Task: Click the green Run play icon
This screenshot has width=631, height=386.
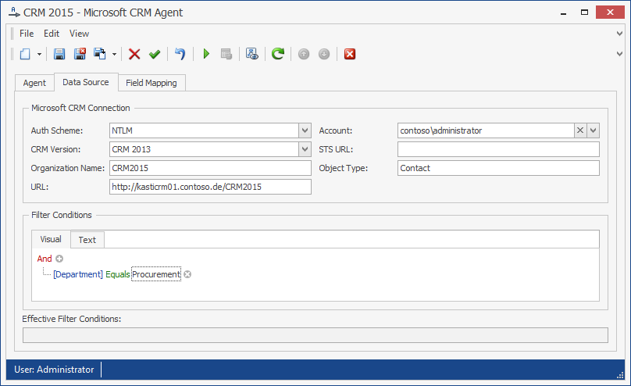Action: pyautogui.click(x=206, y=54)
